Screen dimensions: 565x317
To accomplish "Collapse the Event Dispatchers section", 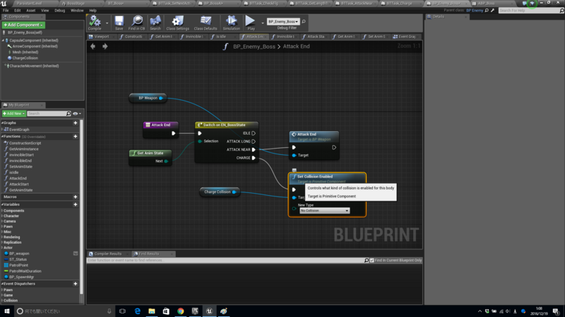I will click(3, 284).
